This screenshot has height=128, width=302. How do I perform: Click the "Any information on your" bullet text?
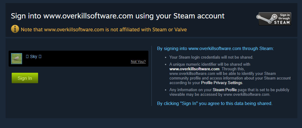(190, 90)
